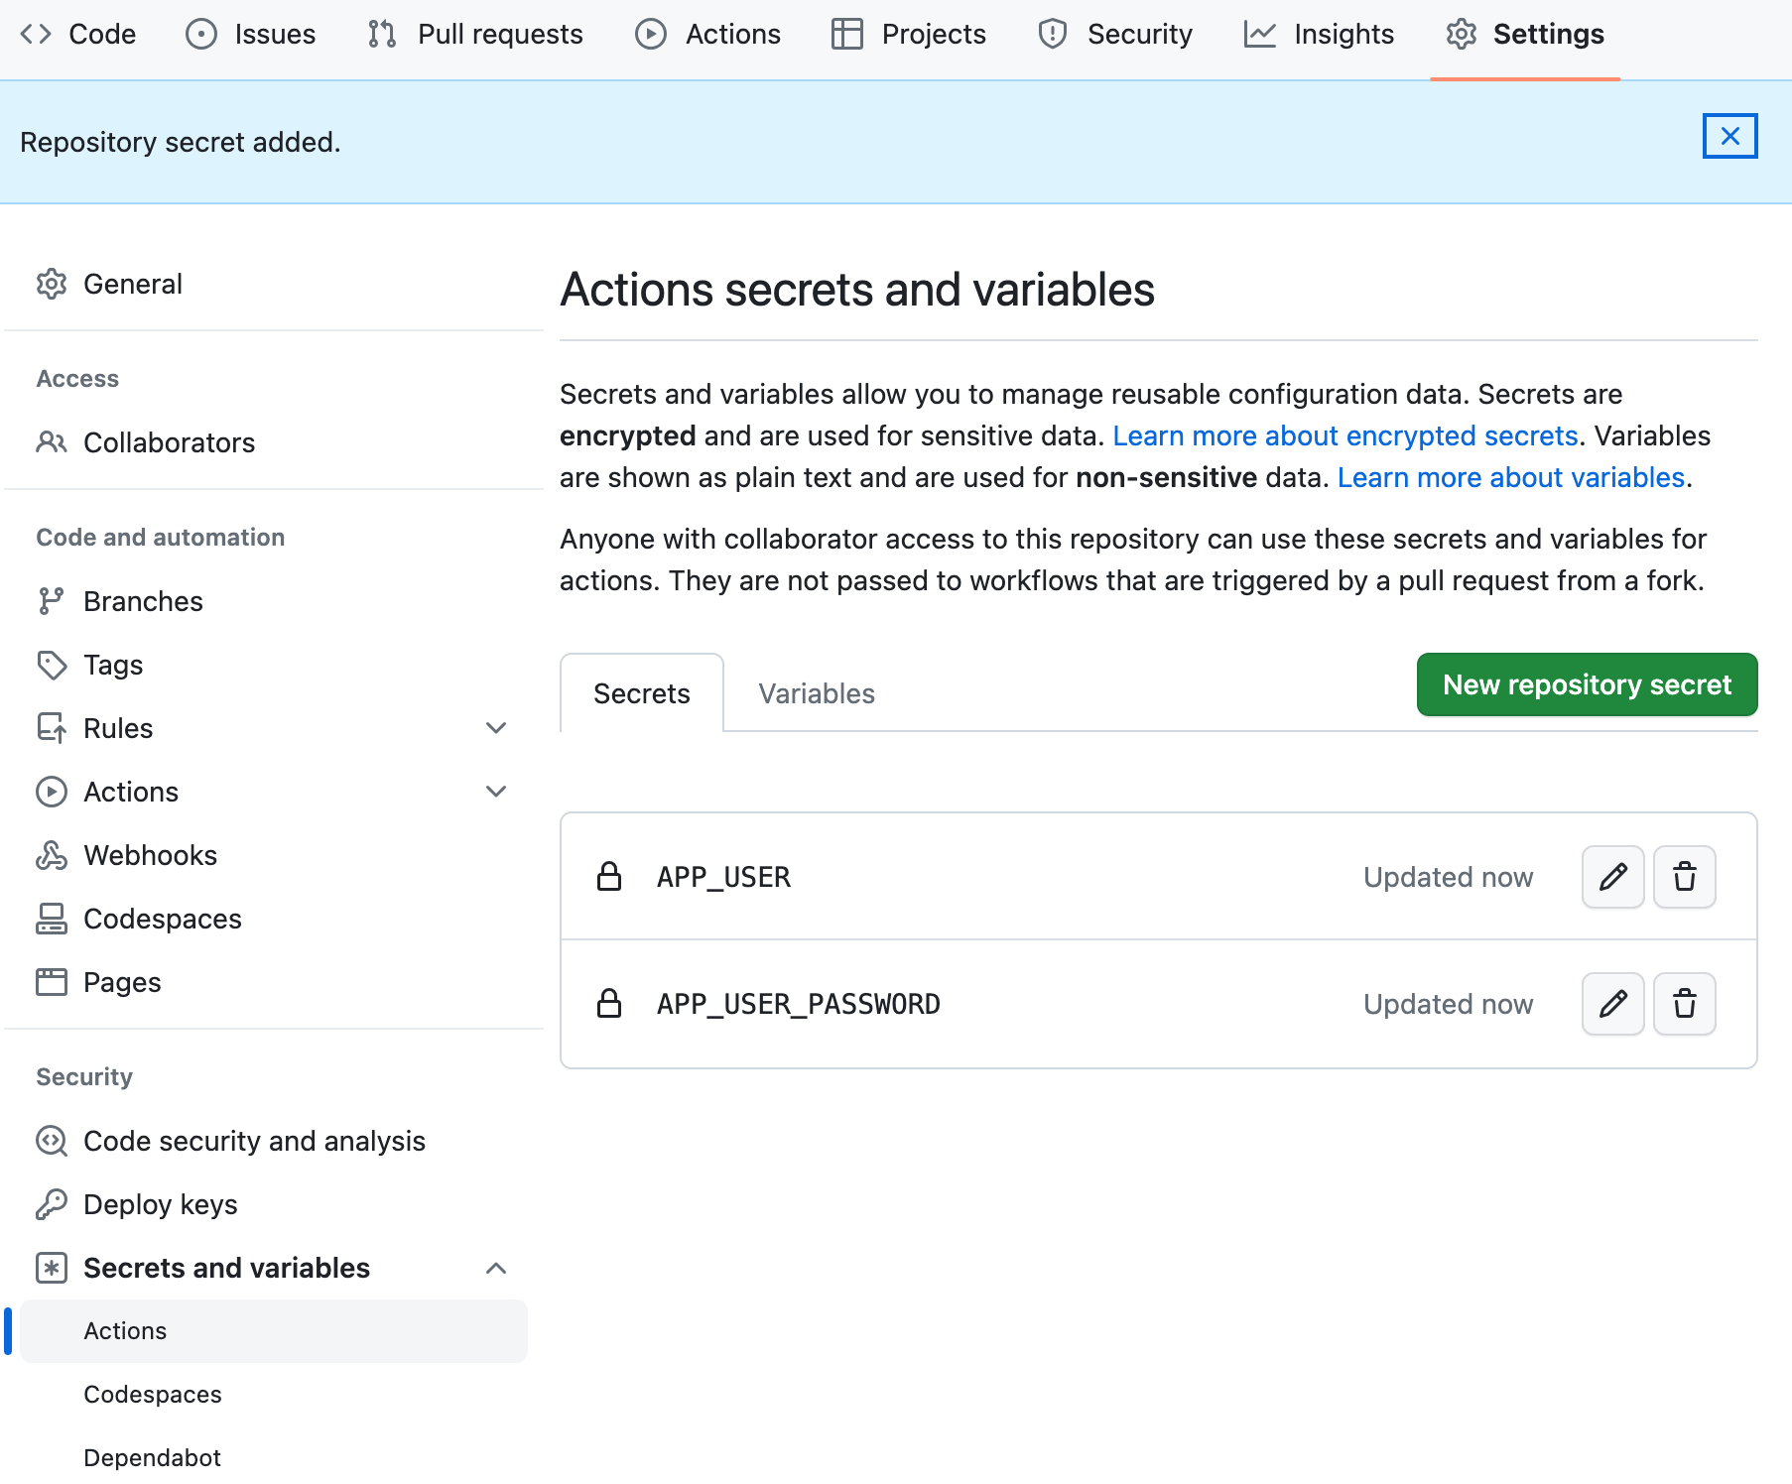Switch to the Variables tab
The height and width of the screenshot is (1484, 1792).
tap(817, 693)
